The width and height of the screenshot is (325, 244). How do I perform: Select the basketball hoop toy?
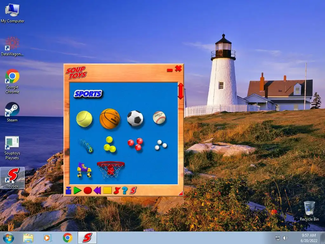tap(111, 170)
